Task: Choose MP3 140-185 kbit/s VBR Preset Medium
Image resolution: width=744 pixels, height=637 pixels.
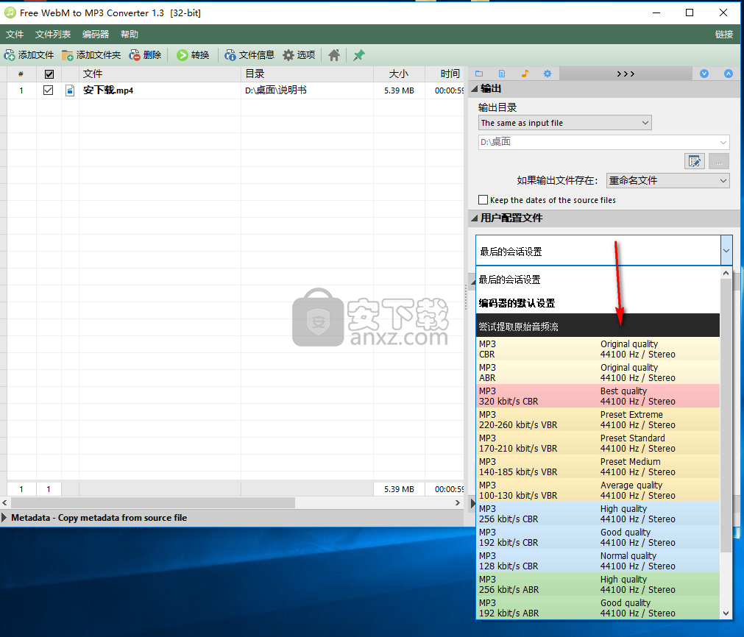Action: tap(598, 467)
